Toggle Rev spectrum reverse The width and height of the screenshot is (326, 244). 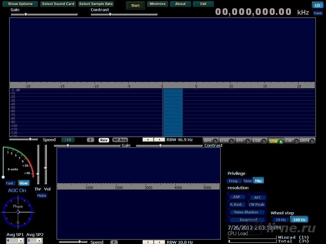click(x=104, y=140)
